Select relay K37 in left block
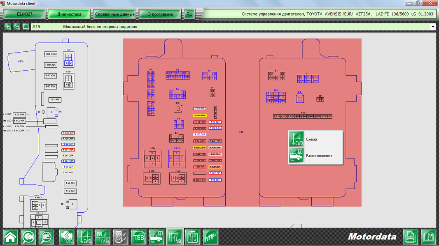Screen dimensions: 439x246 (x=69, y=60)
